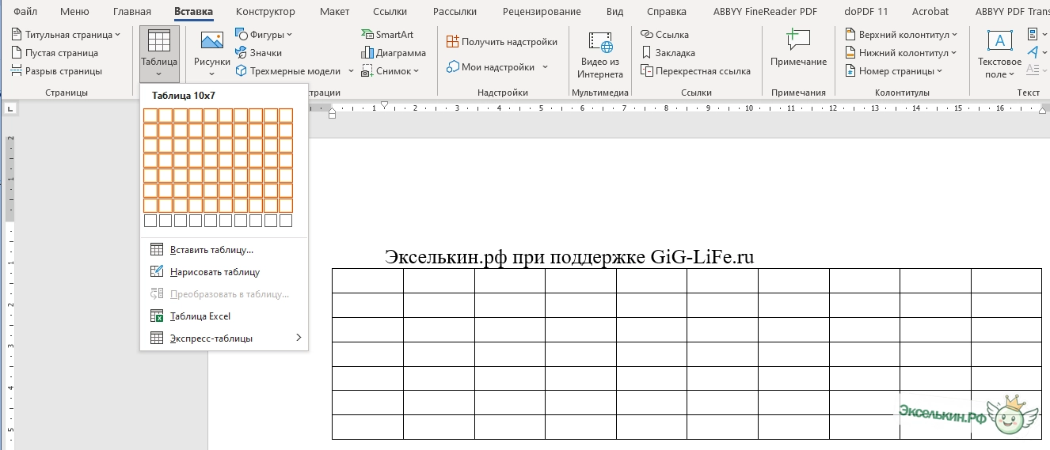Insert a SmartArt graphic
This screenshot has height=450, width=1050.
(x=387, y=35)
